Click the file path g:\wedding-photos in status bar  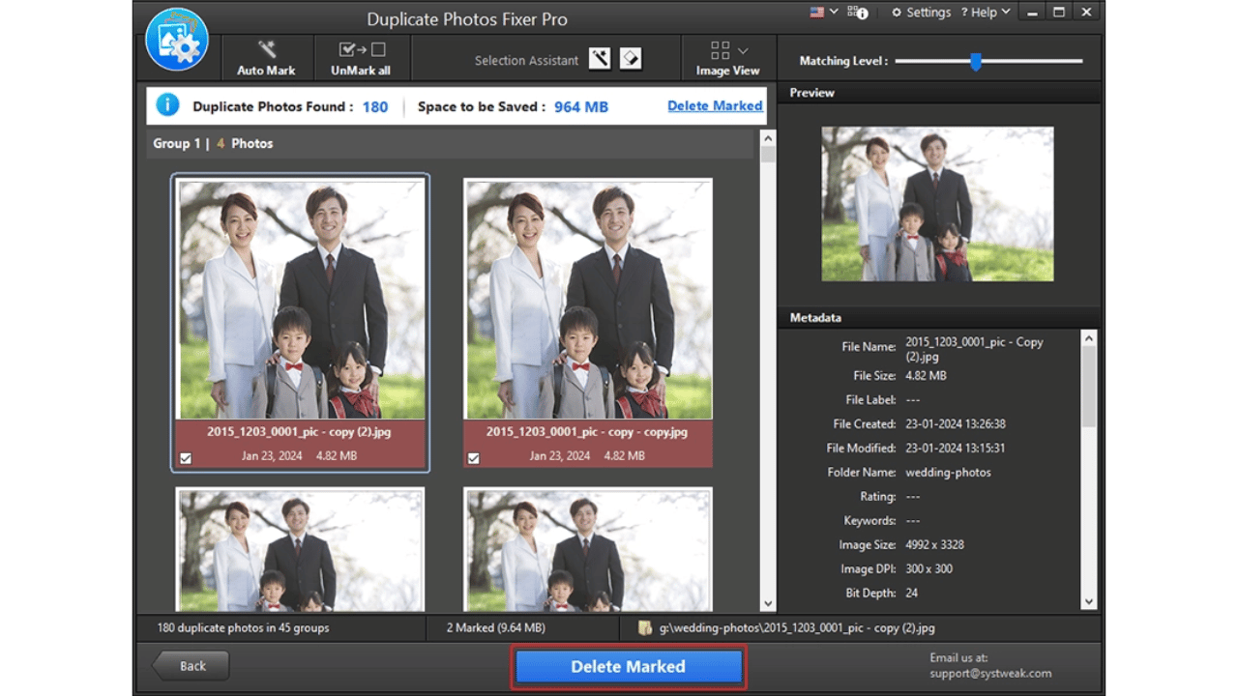click(797, 627)
